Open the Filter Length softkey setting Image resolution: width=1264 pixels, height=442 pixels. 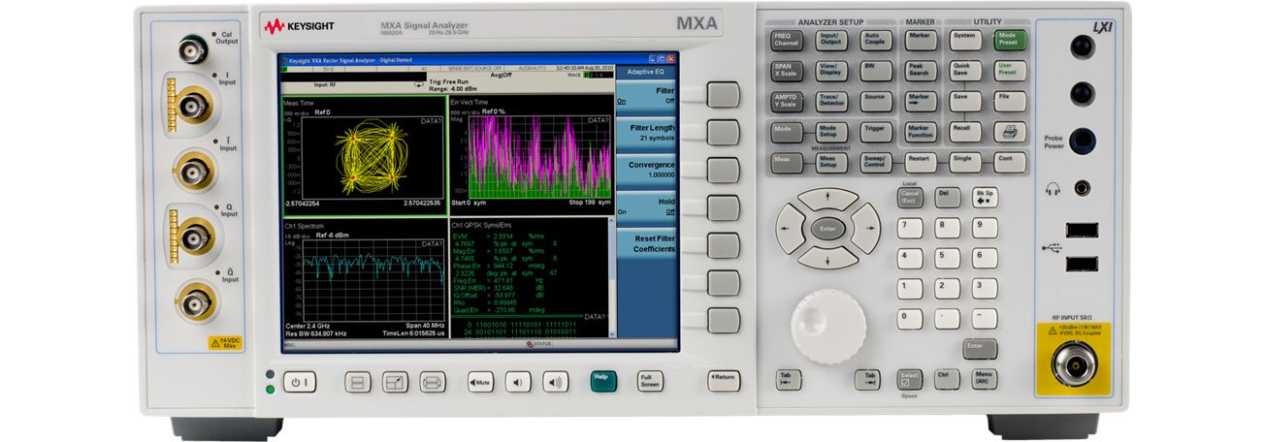[646, 132]
